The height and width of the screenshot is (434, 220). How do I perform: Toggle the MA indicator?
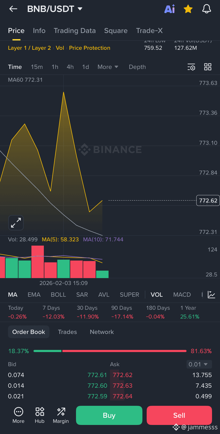tap(13, 295)
